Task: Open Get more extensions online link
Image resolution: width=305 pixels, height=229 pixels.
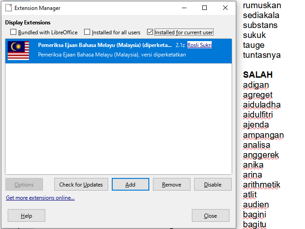Action: (40, 198)
